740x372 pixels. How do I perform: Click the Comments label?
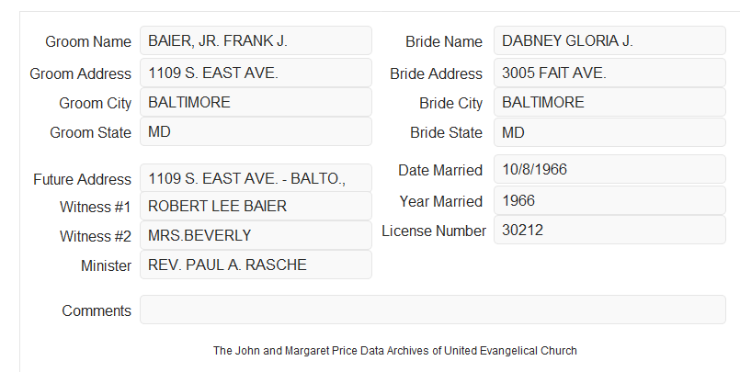[97, 310]
